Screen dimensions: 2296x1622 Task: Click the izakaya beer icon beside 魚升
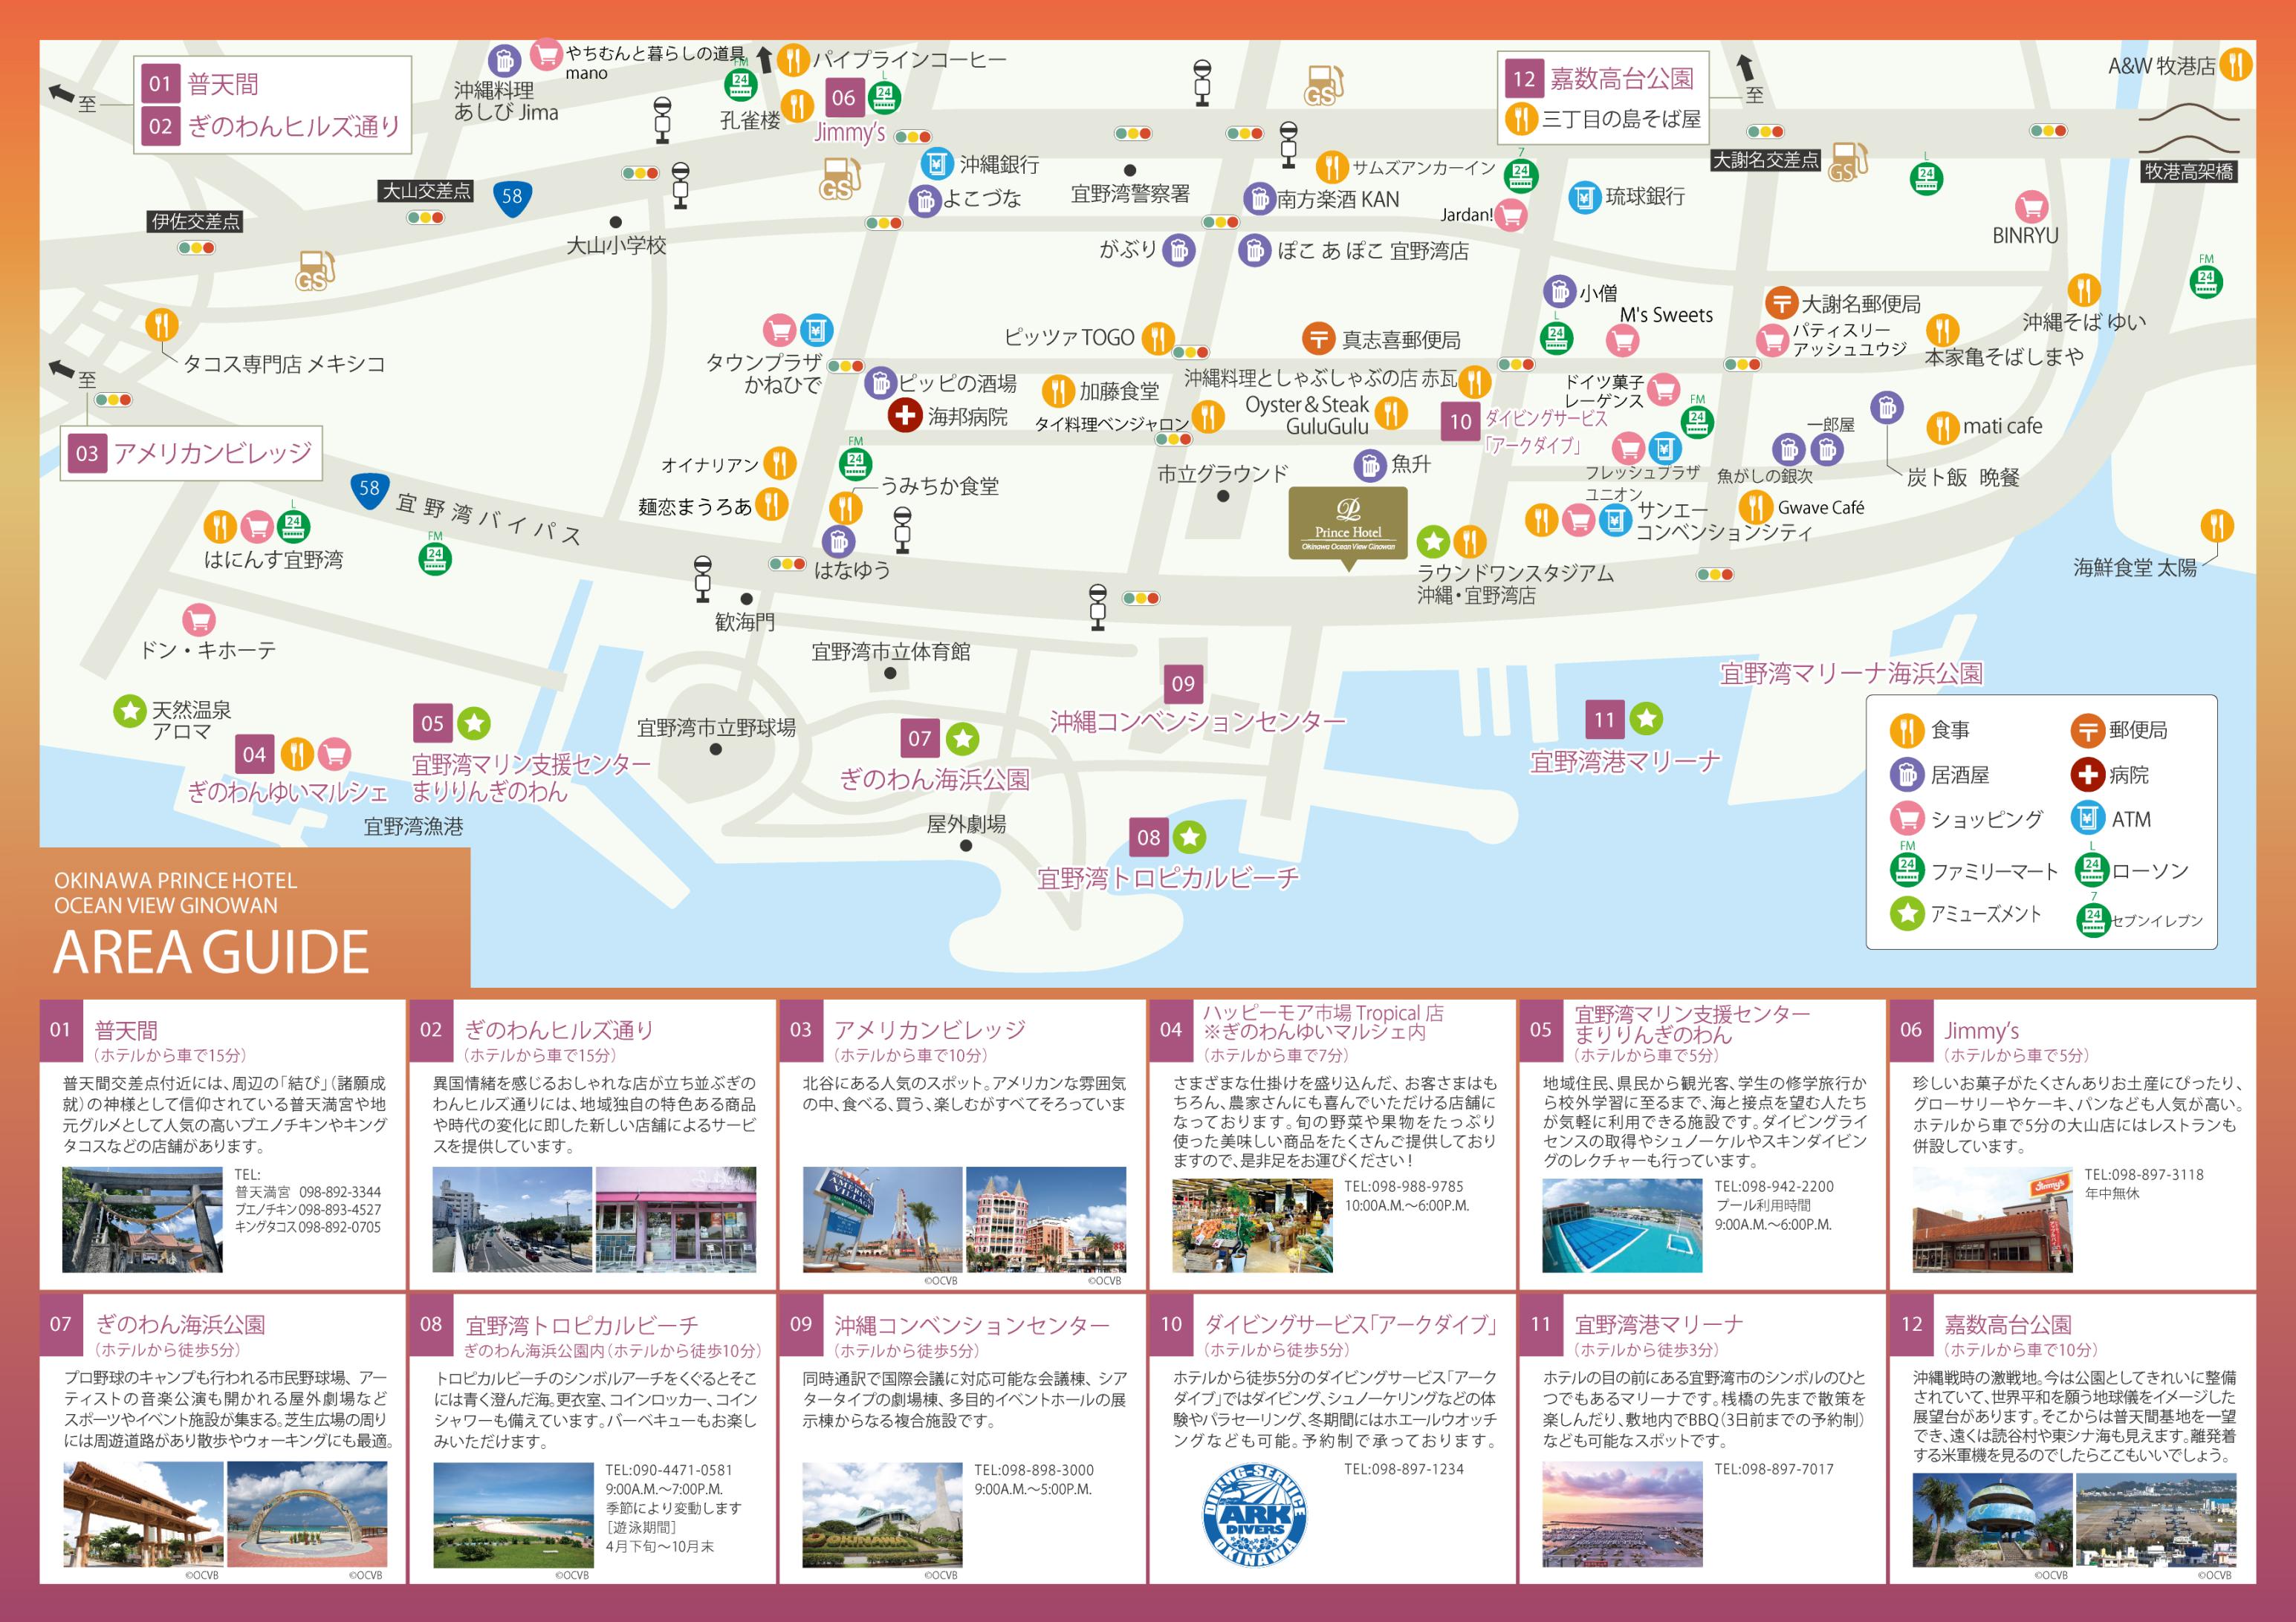[x=1369, y=465]
